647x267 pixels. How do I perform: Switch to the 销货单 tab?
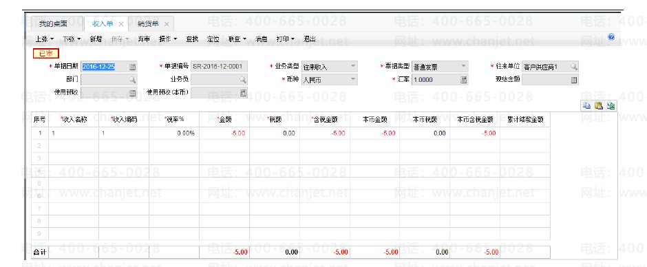[148, 24]
